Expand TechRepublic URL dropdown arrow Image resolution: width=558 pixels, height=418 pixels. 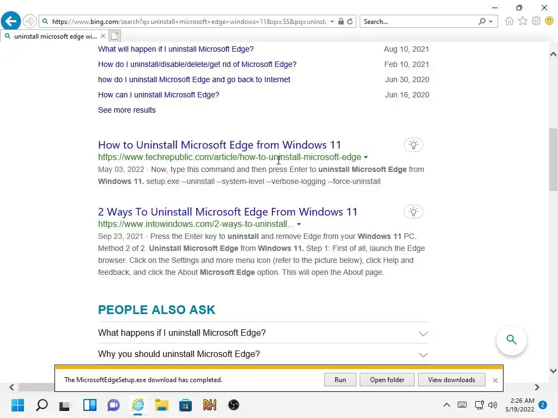pos(366,157)
